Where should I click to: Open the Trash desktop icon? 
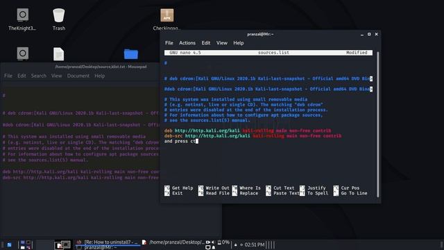tap(58, 19)
